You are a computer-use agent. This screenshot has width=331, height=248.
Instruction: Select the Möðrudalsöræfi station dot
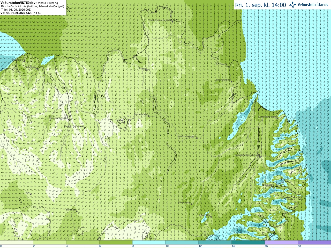197,138
